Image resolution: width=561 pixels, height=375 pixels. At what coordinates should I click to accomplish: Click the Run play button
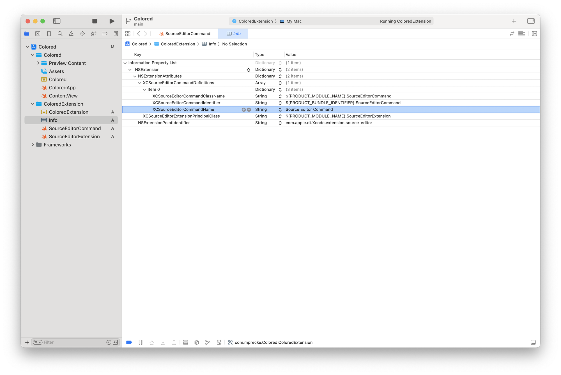point(112,21)
